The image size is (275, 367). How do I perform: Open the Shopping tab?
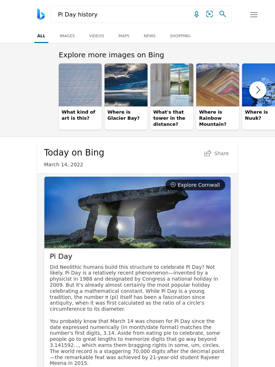point(180,36)
